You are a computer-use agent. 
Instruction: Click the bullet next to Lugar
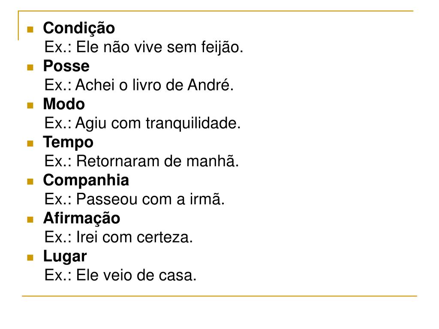pyautogui.click(x=30, y=257)
